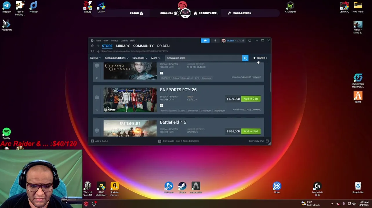
Task: Click the Windows platform icon under Chrono Odyssey
Action: [161, 73]
